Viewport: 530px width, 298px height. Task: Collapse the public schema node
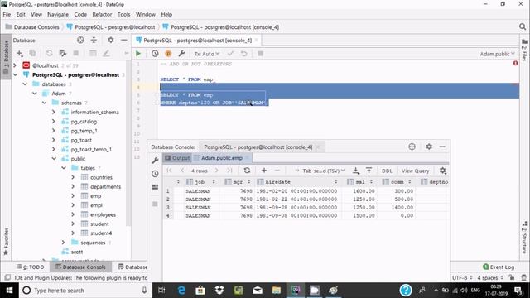pos(53,158)
